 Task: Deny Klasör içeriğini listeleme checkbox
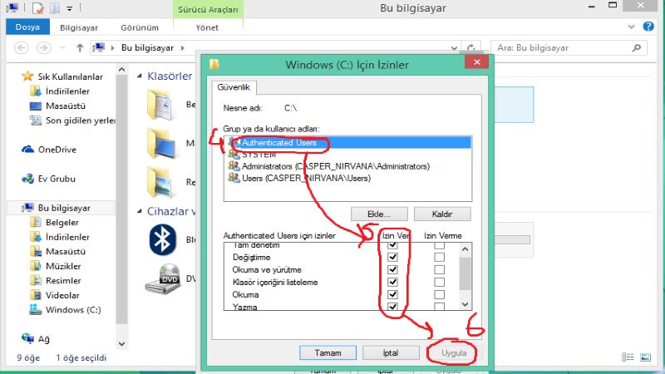coord(440,282)
